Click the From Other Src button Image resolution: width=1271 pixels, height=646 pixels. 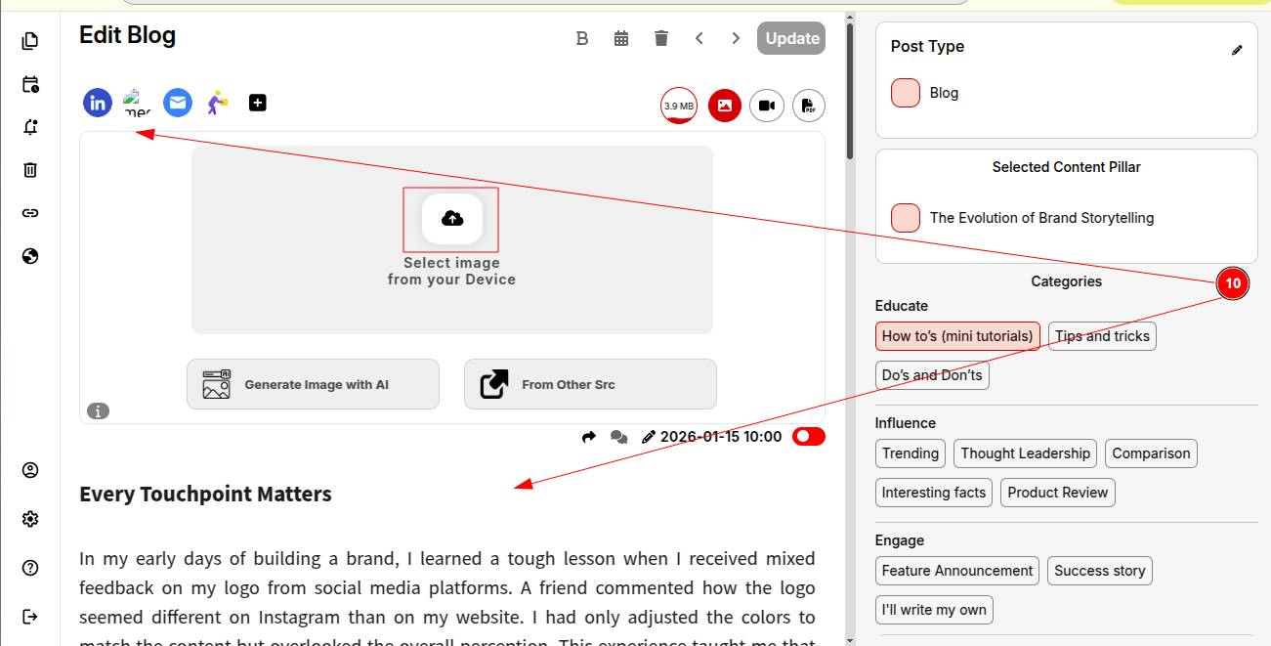tap(590, 384)
